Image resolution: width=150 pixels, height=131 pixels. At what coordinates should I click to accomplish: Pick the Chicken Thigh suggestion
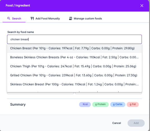point(74,66)
